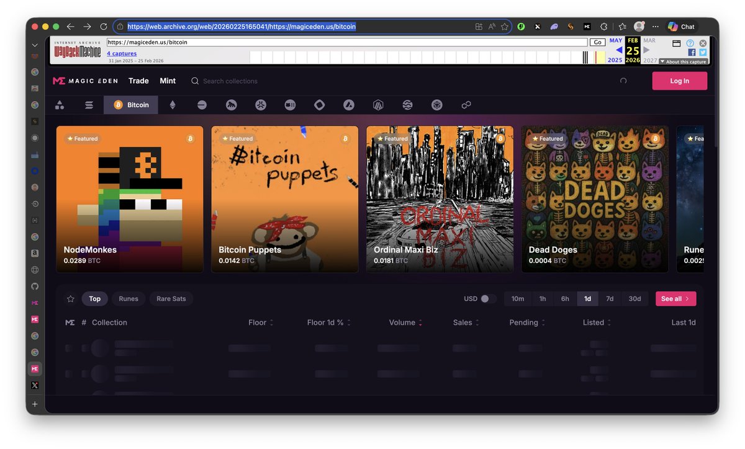Click the browser reload icon
The width and height of the screenshot is (745, 449).
tap(104, 27)
